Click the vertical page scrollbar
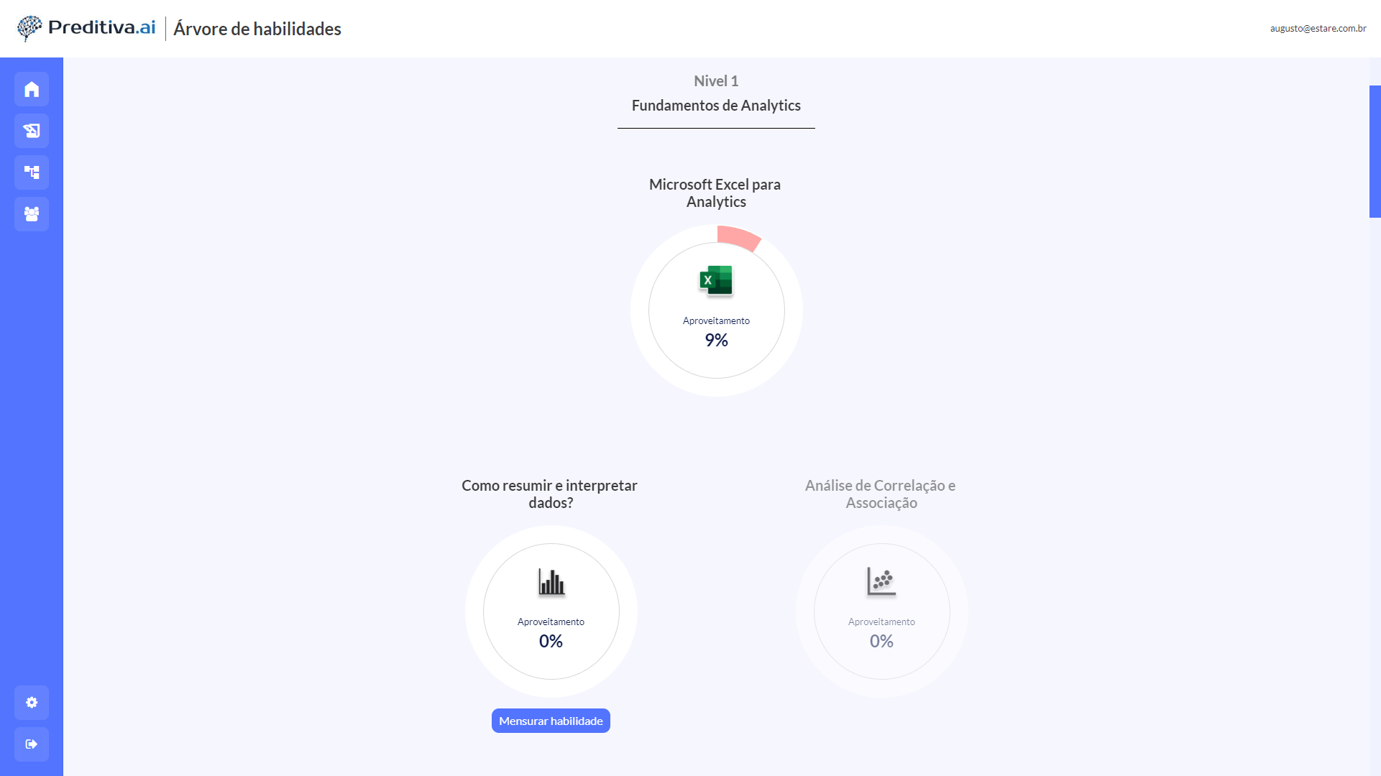 pos(1375,152)
